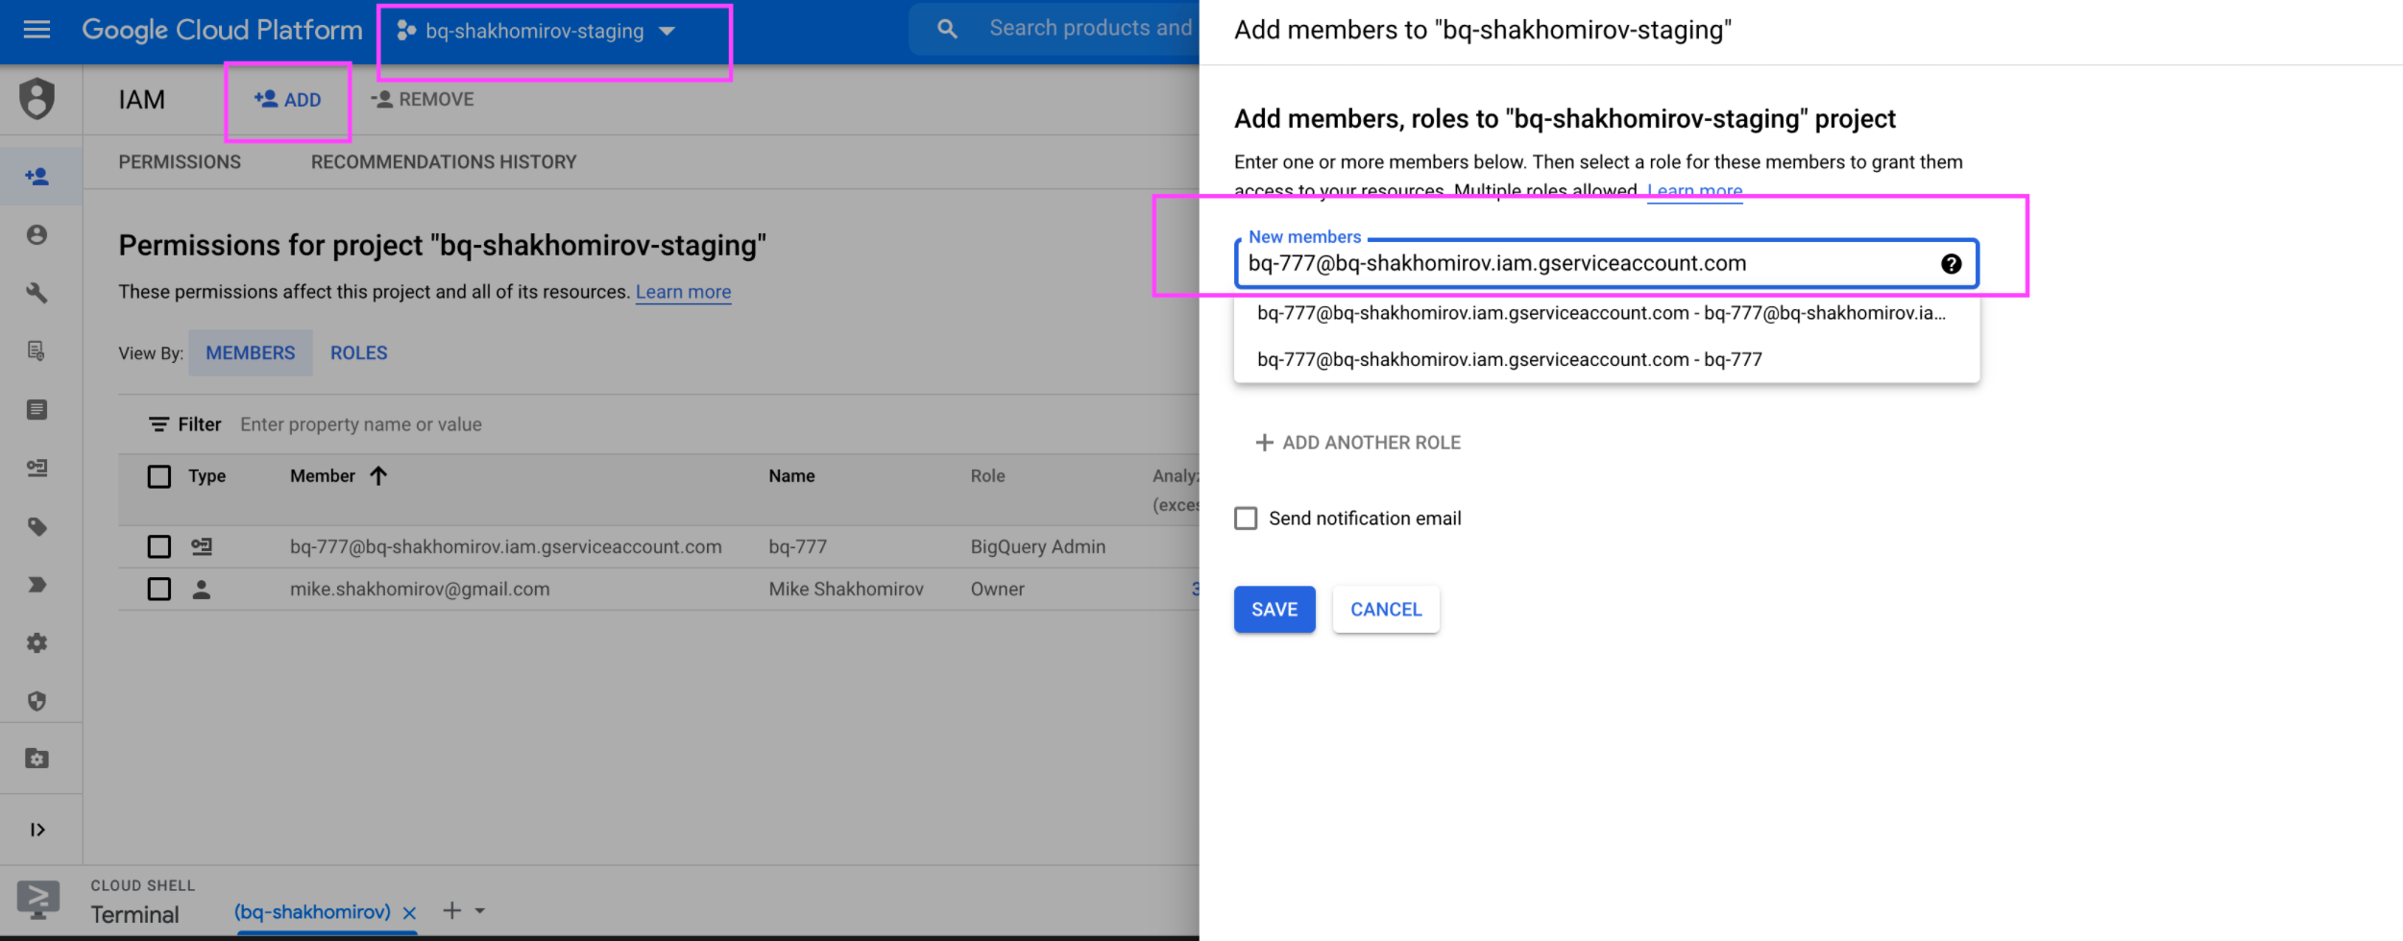
Task: Switch view to Roles tab
Action: pyautogui.click(x=358, y=353)
